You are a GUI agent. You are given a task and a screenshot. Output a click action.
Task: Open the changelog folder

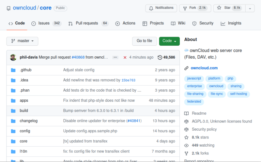point(29,121)
